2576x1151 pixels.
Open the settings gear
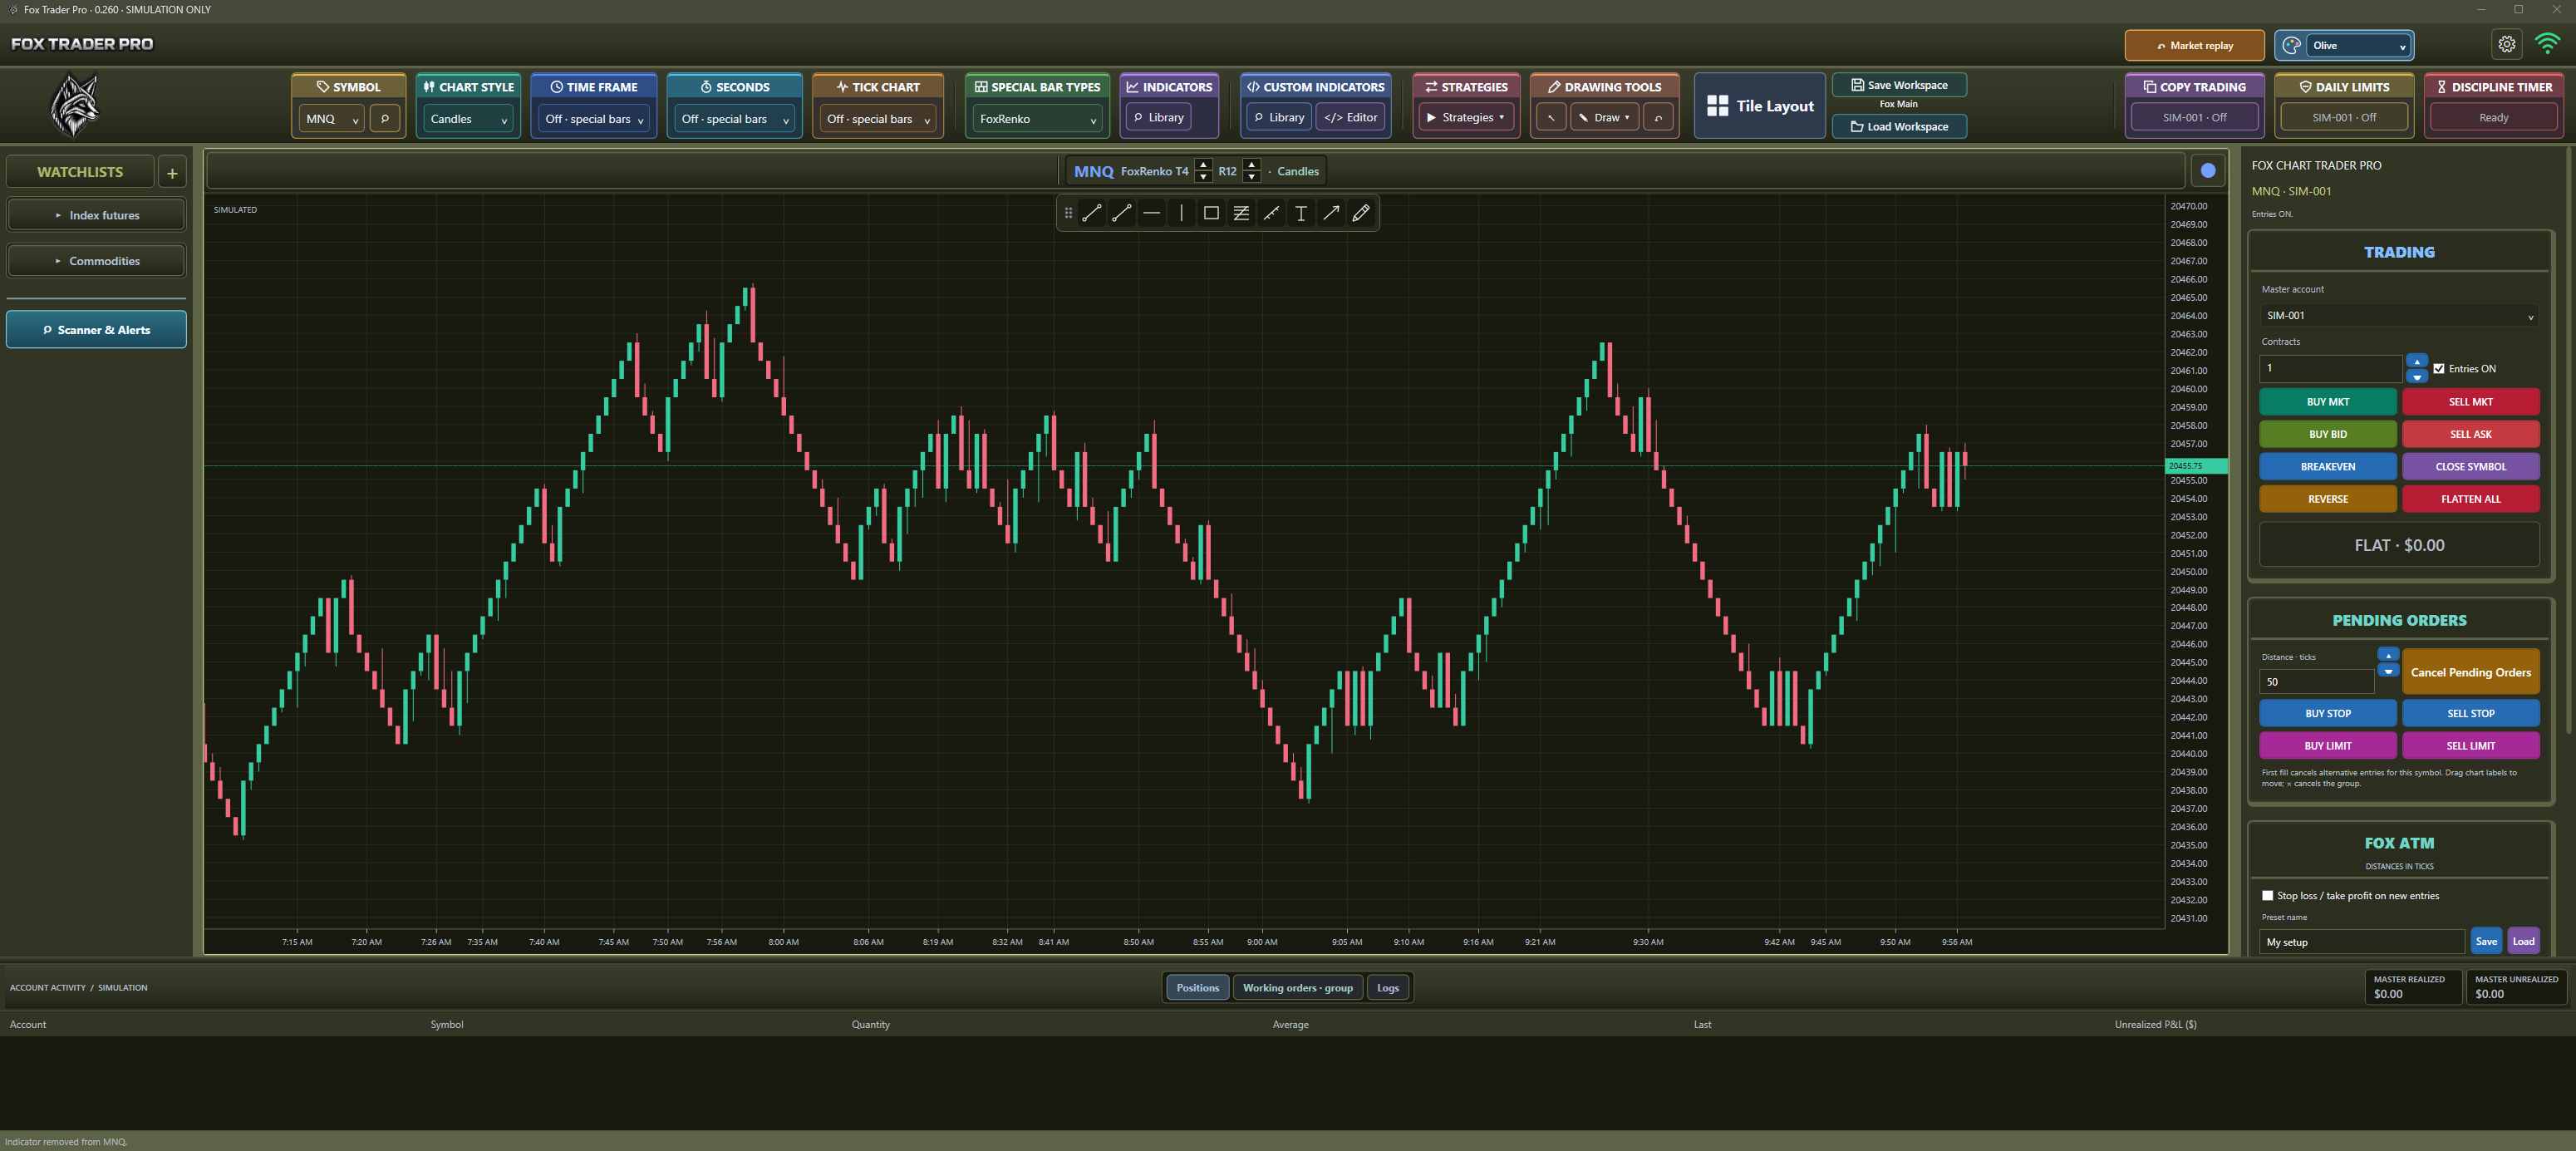coord(2507,44)
